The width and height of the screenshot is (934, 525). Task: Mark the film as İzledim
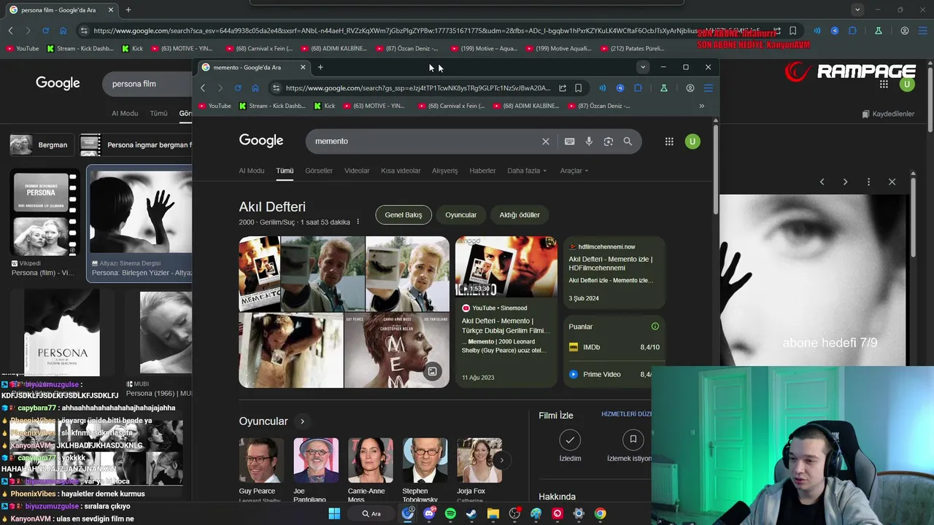(570, 446)
